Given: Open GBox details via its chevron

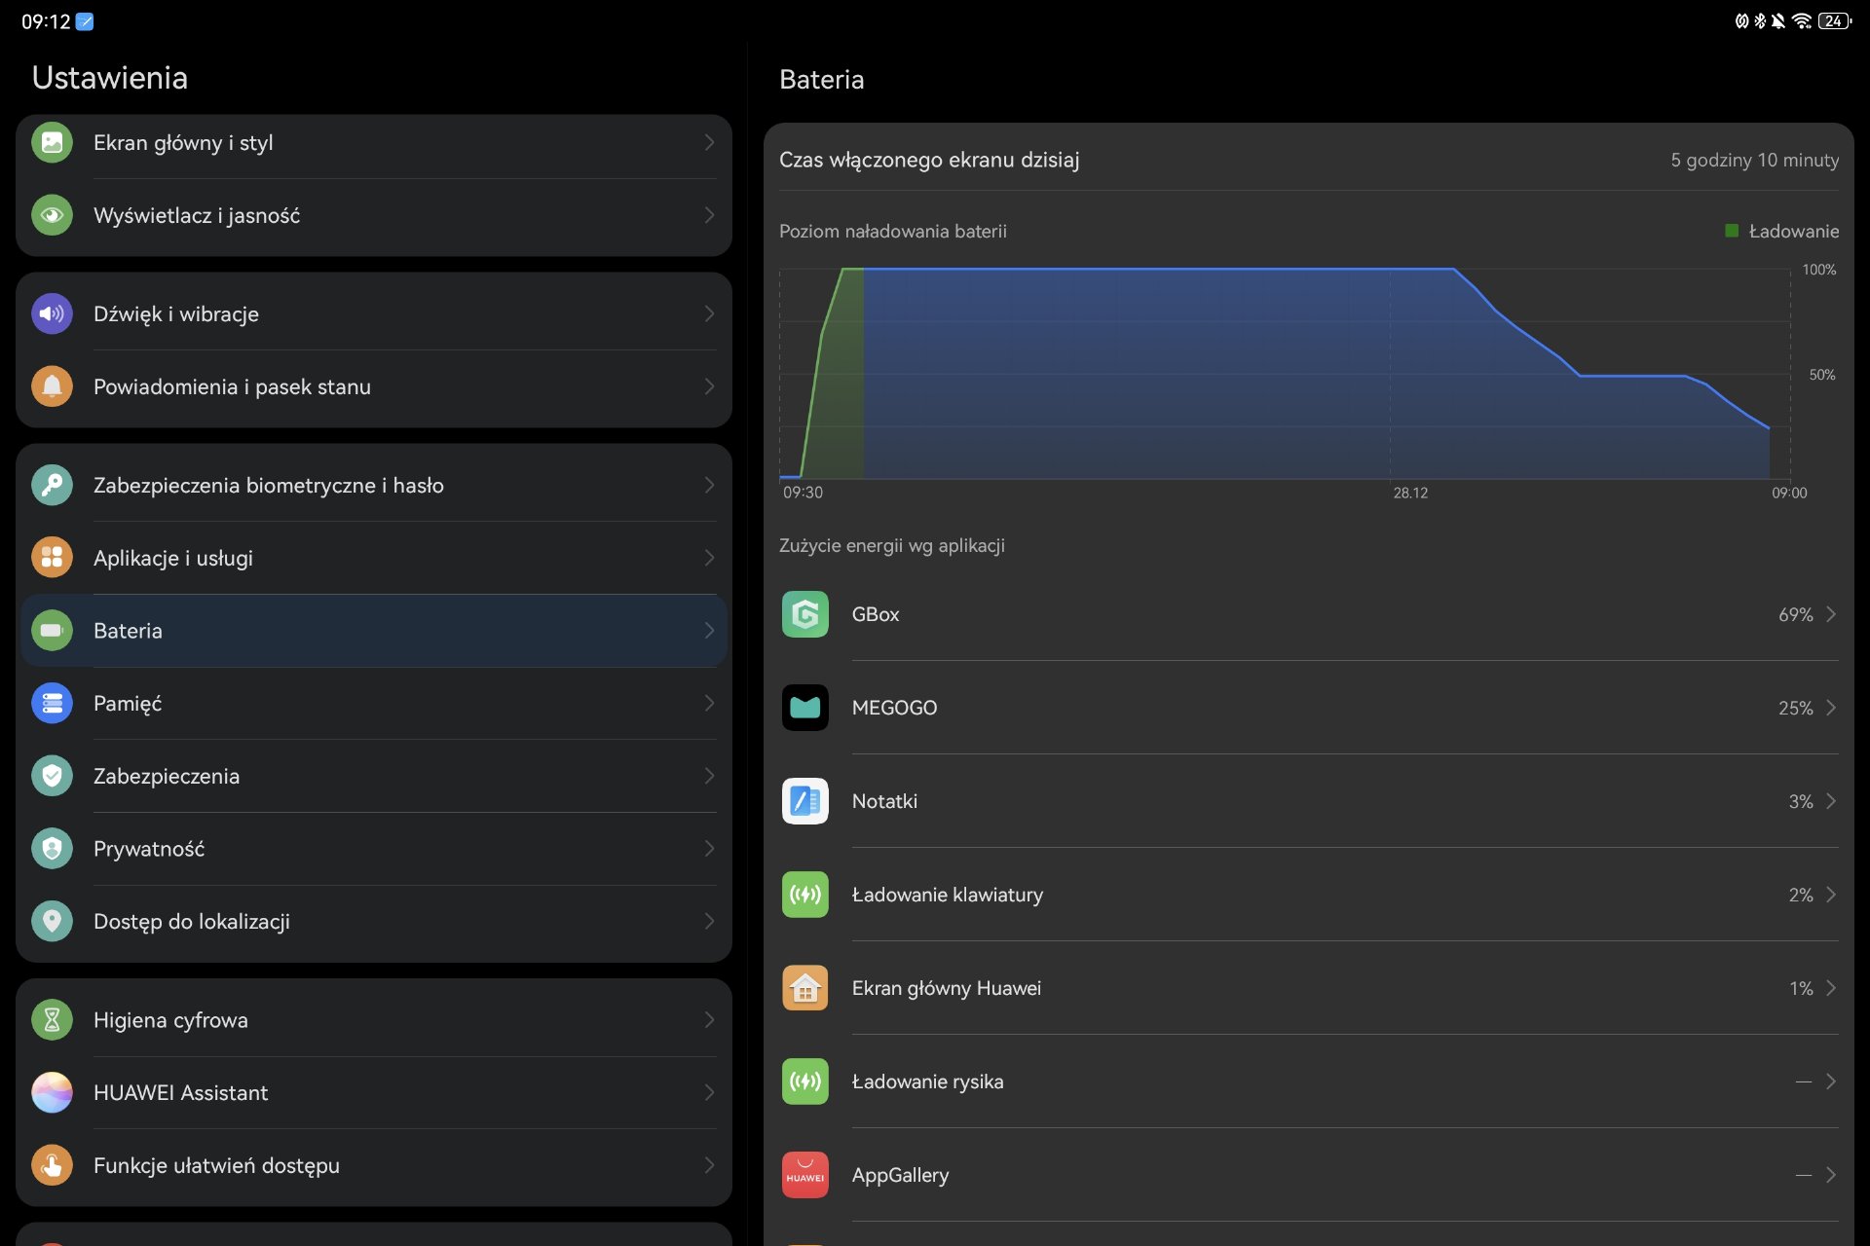Looking at the screenshot, I should (1831, 614).
